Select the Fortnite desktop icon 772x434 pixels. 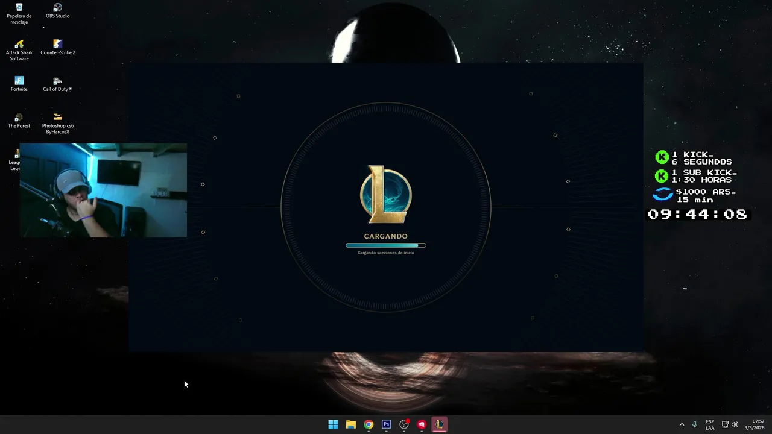coord(19,84)
